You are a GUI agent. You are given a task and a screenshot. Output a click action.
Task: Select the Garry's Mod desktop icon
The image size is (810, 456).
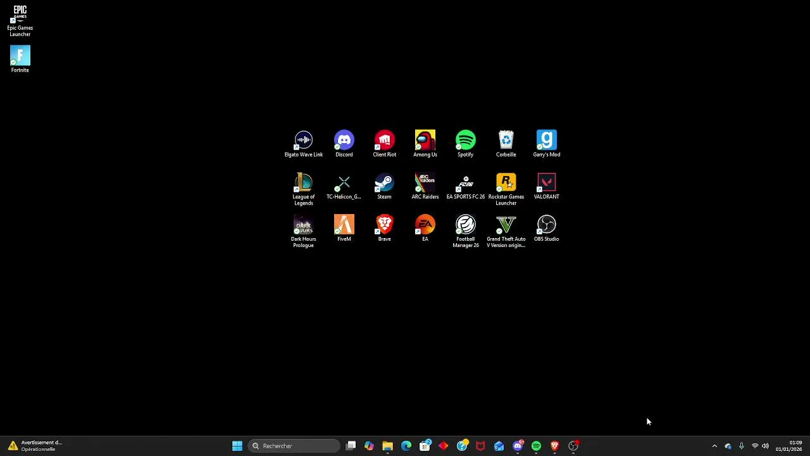[x=546, y=144]
